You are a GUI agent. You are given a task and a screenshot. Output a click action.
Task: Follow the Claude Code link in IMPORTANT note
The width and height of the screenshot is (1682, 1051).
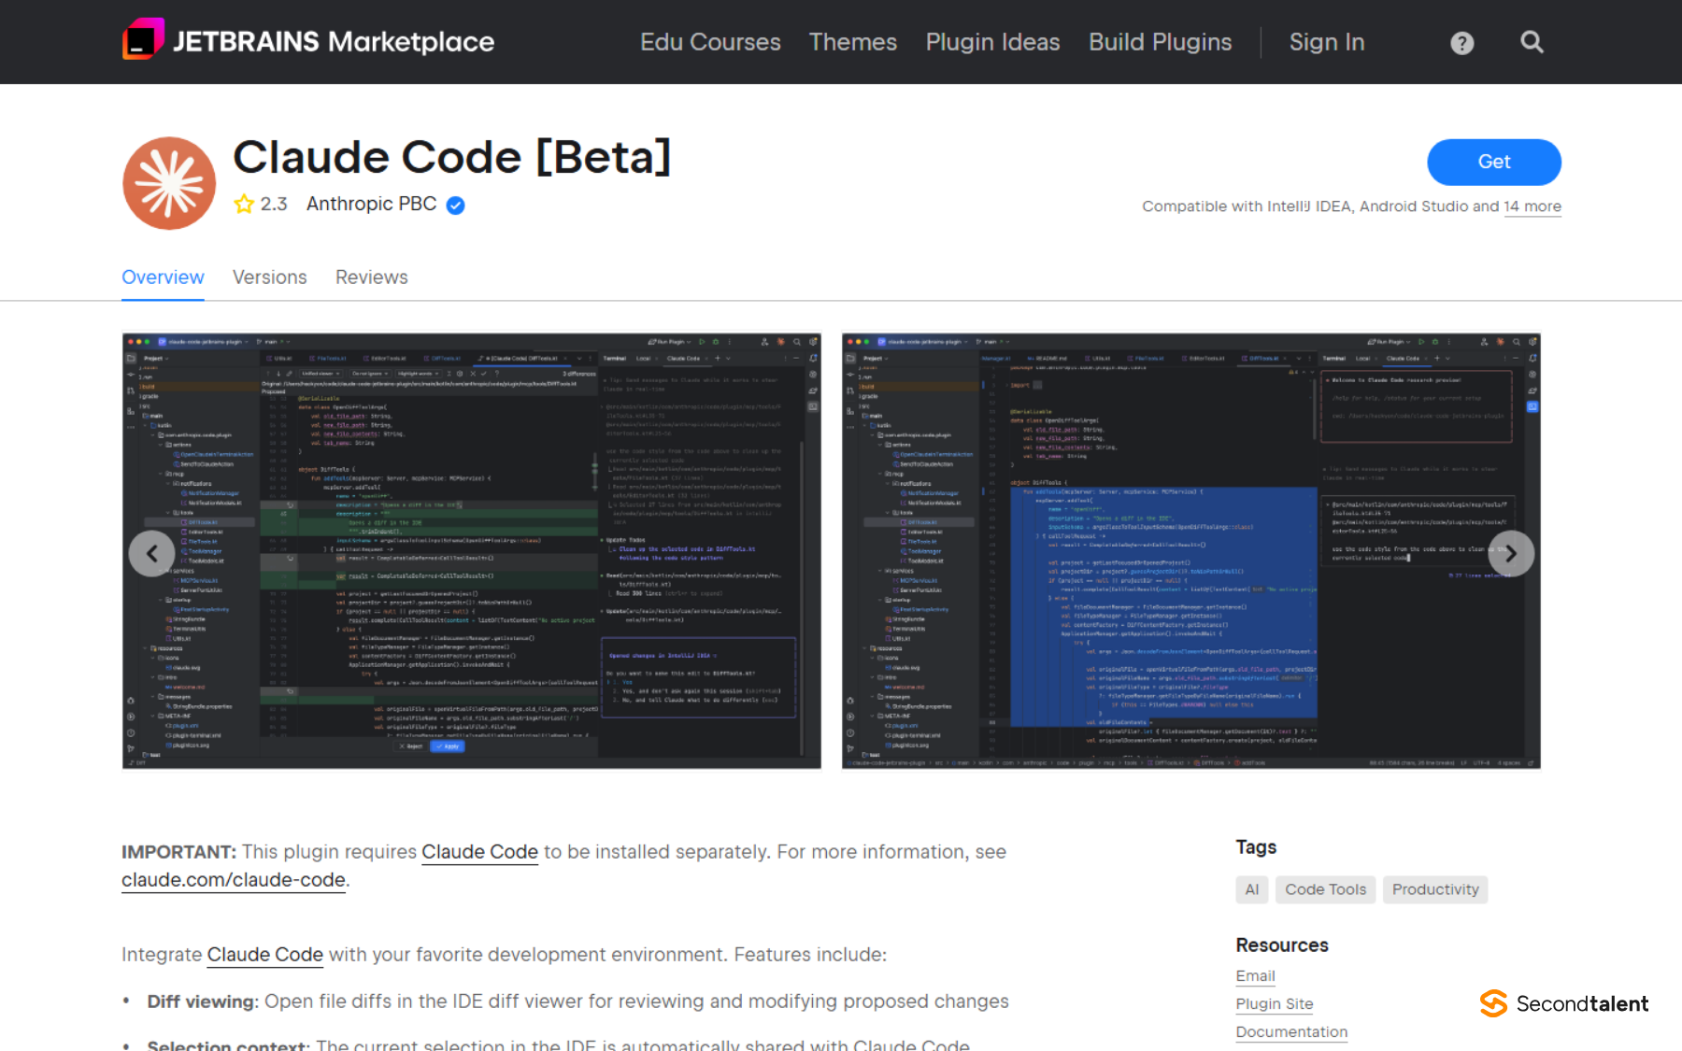[x=479, y=852]
